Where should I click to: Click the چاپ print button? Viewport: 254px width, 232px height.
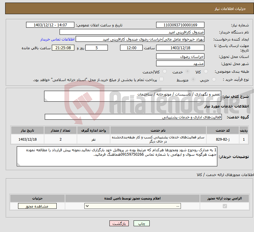[141, 223]
